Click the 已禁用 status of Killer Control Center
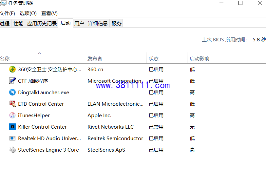 156,127
